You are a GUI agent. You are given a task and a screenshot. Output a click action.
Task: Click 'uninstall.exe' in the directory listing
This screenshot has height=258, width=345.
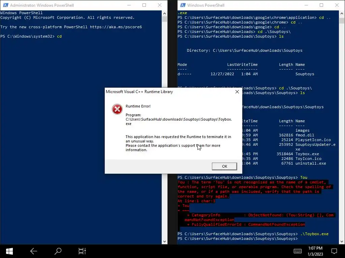click(x=310, y=164)
